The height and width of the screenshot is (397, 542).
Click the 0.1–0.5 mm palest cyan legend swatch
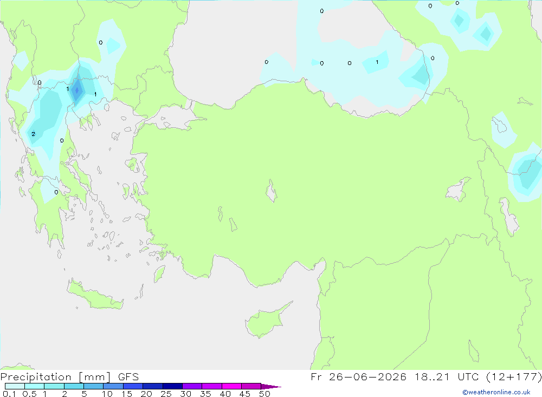(15, 386)
